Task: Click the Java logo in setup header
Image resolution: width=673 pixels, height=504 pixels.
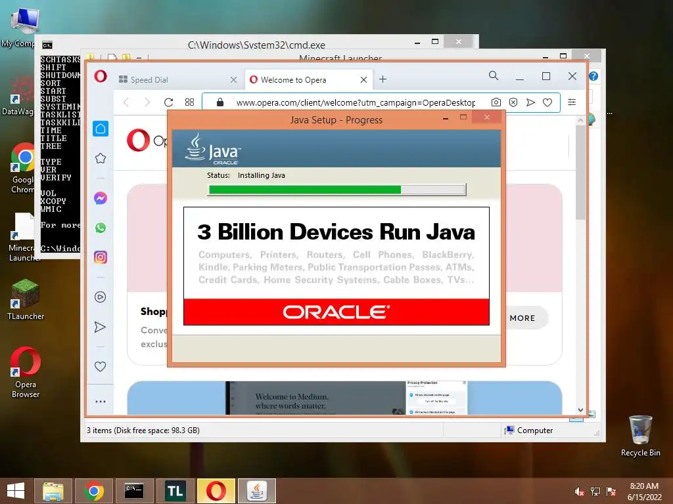Action: [x=213, y=149]
